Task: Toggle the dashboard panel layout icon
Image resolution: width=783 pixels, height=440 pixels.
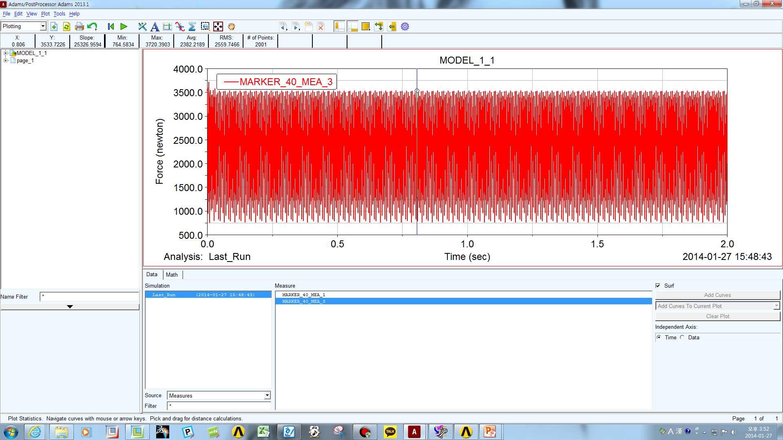Action: click(353, 27)
